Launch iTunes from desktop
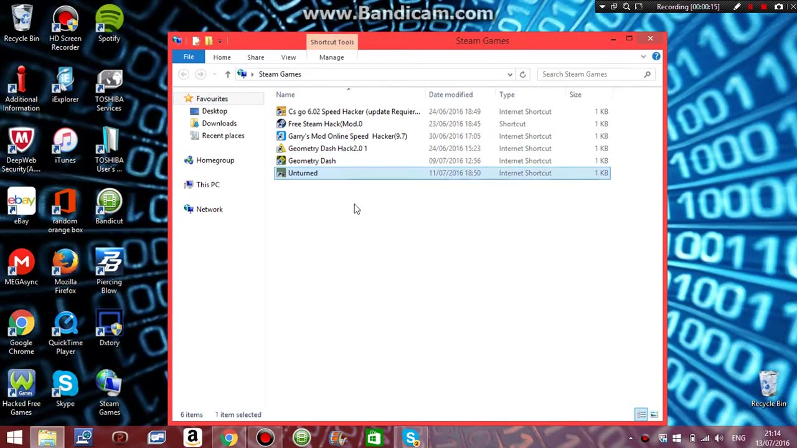Viewport: 797px width, 448px height. (65, 146)
